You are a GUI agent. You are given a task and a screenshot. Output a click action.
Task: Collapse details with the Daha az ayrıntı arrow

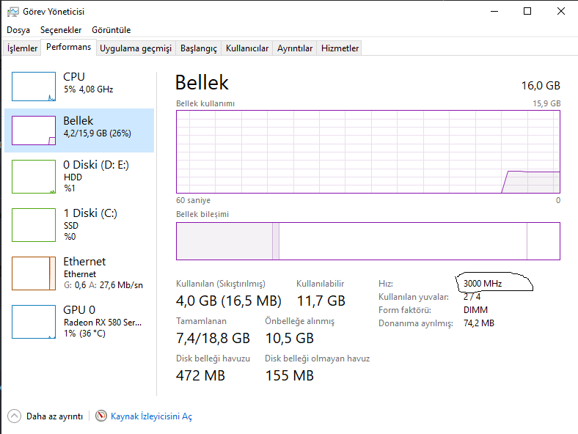[14, 416]
